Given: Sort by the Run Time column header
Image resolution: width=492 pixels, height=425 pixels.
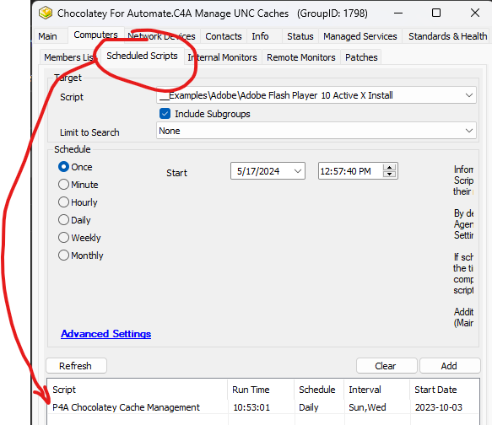Looking at the screenshot, I should (261, 390).
